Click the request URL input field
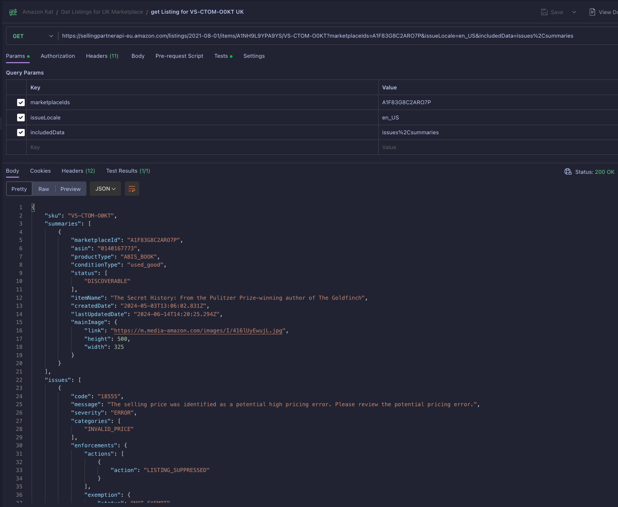This screenshot has height=507, width=618. pos(338,36)
